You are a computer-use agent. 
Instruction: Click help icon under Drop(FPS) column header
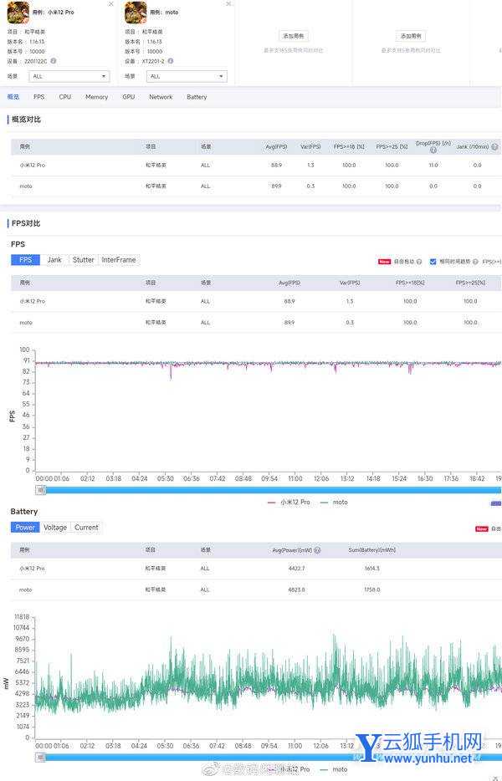[x=433, y=150]
